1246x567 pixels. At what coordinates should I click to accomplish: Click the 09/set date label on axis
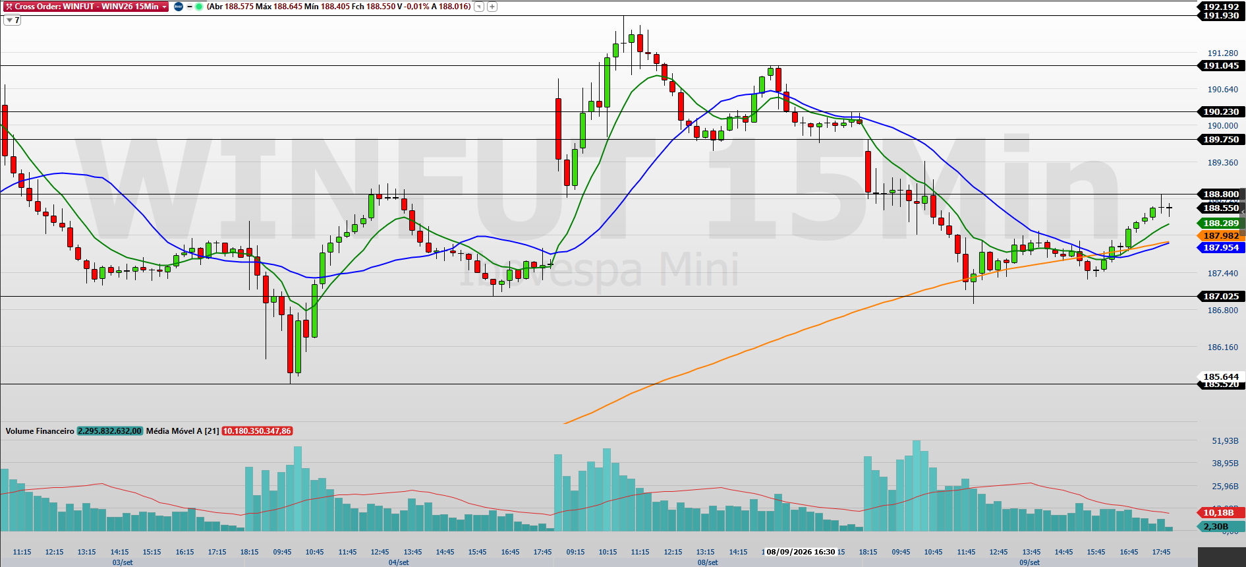(x=1029, y=562)
